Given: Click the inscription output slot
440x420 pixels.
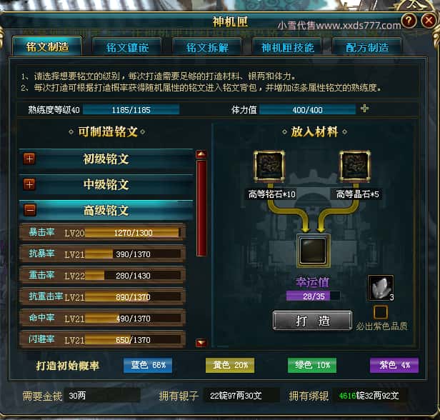Looking at the screenshot, I should 313,250.
